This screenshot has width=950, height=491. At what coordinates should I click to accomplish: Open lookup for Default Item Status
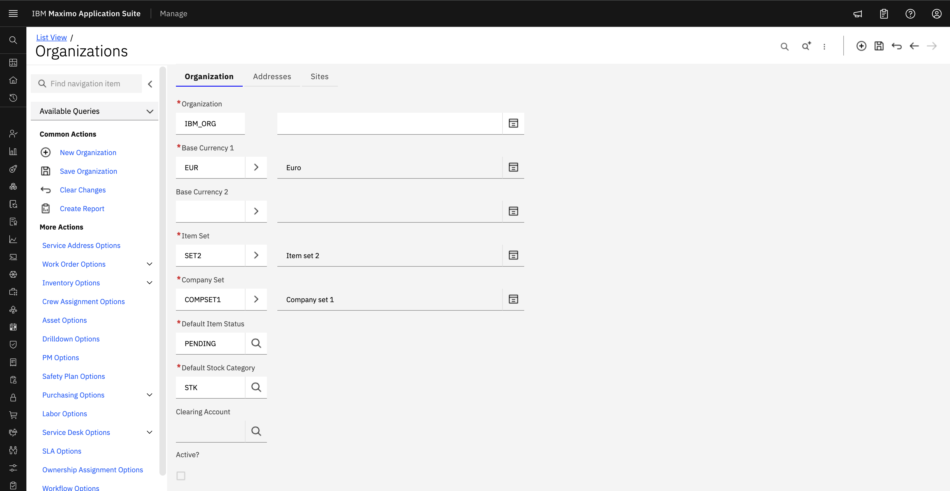click(x=256, y=343)
